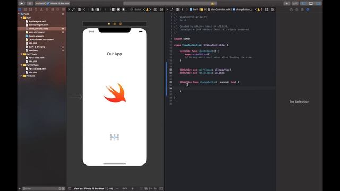
Task: Collapse the Part1UITests group
Action: [21, 65]
